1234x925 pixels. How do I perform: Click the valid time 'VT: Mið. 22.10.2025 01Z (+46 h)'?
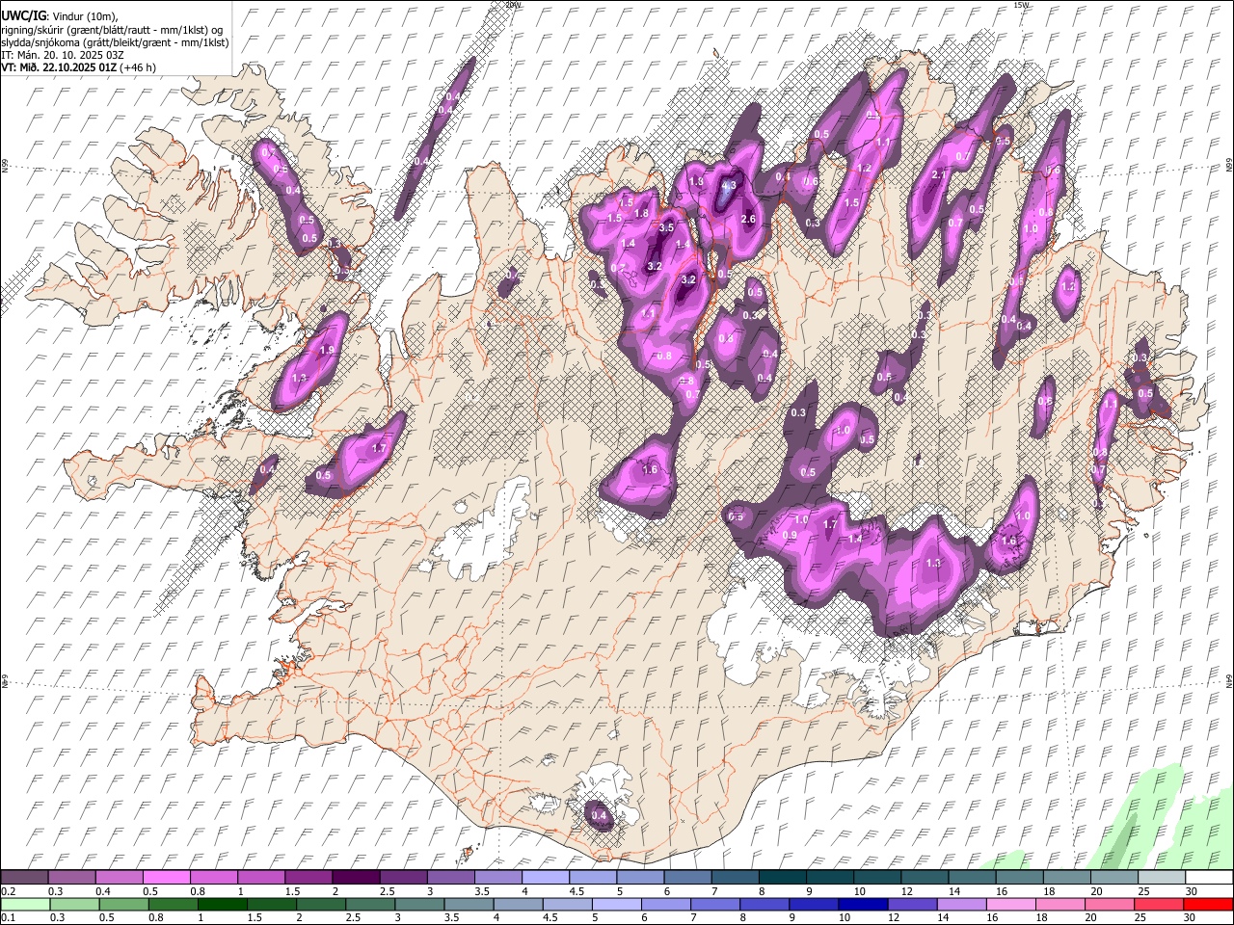[79, 67]
